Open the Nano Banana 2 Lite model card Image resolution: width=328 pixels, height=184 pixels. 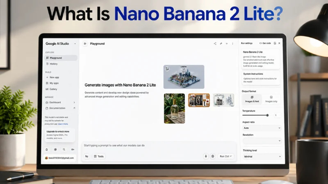click(x=261, y=59)
